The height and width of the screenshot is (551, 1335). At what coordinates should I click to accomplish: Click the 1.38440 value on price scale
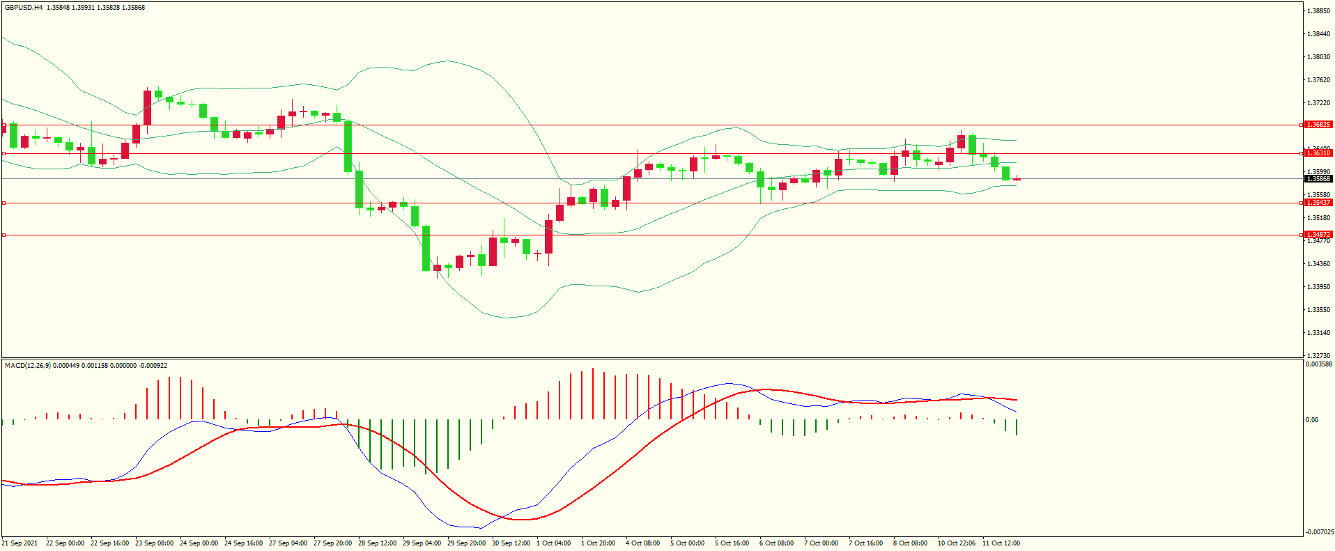point(1318,34)
